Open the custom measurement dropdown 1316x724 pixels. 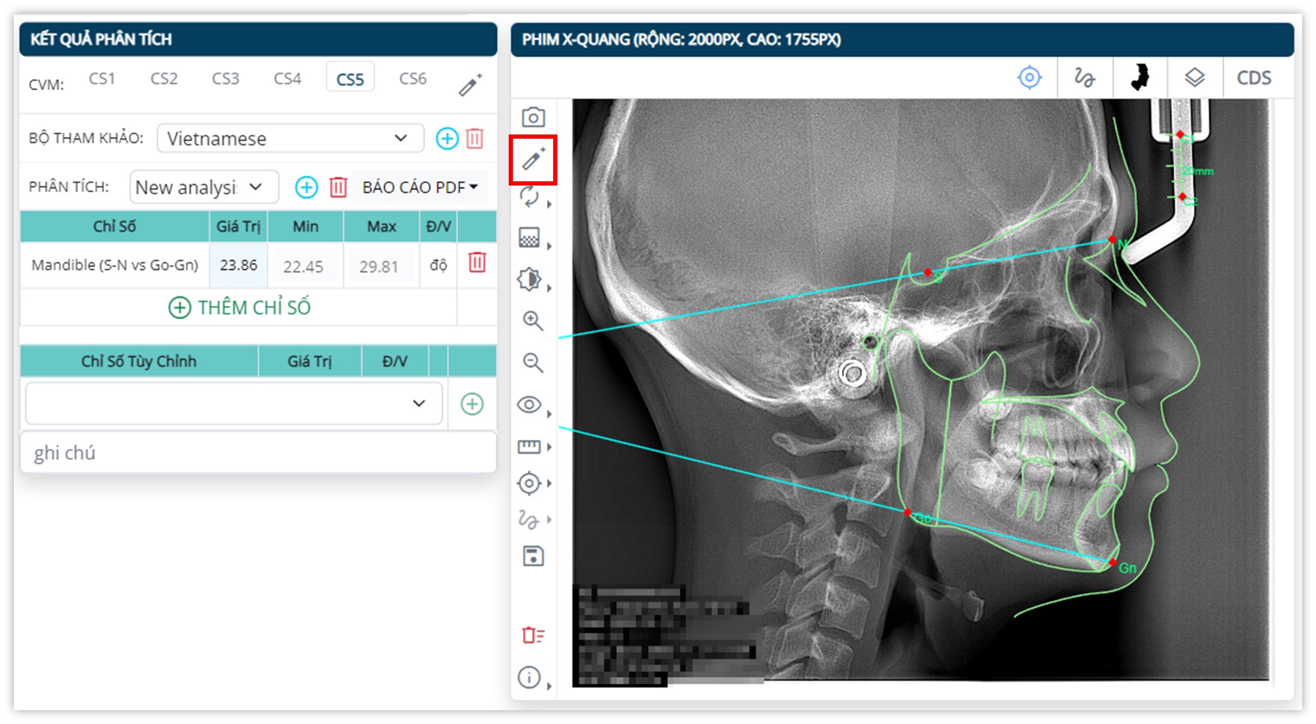[234, 403]
